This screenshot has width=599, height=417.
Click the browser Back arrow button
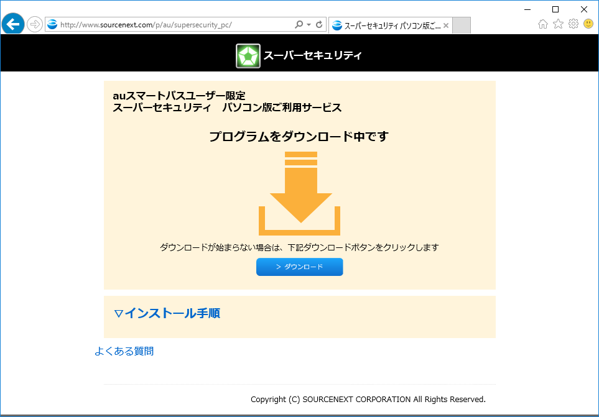tap(13, 24)
